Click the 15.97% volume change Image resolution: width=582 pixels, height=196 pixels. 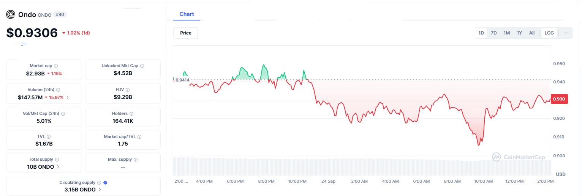(54, 97)
